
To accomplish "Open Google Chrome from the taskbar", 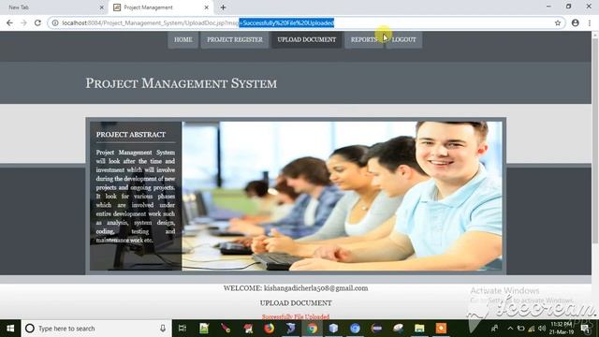I will click(312, 329).
